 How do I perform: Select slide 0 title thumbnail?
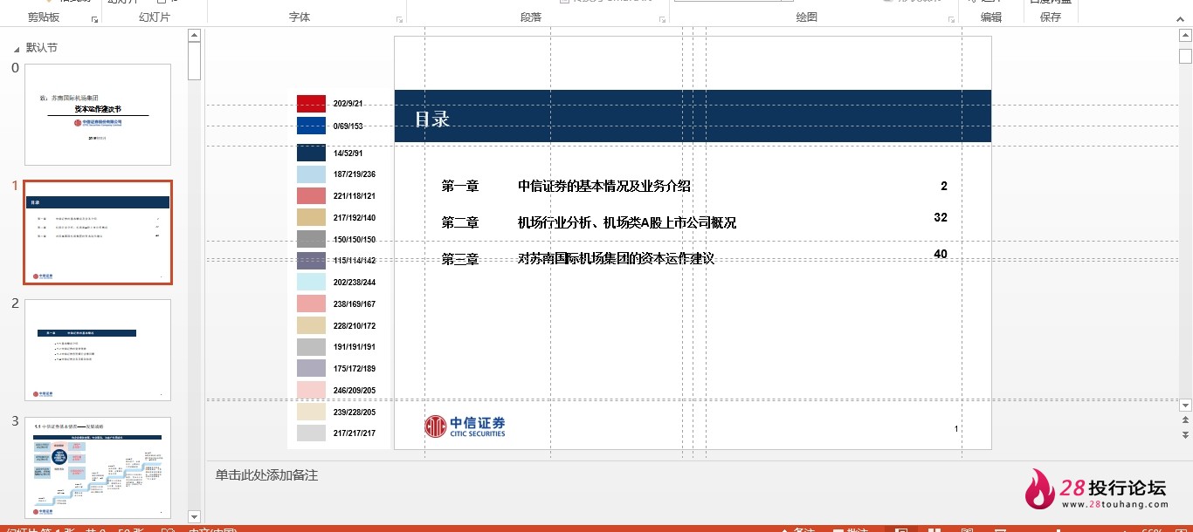coord(98,114)
